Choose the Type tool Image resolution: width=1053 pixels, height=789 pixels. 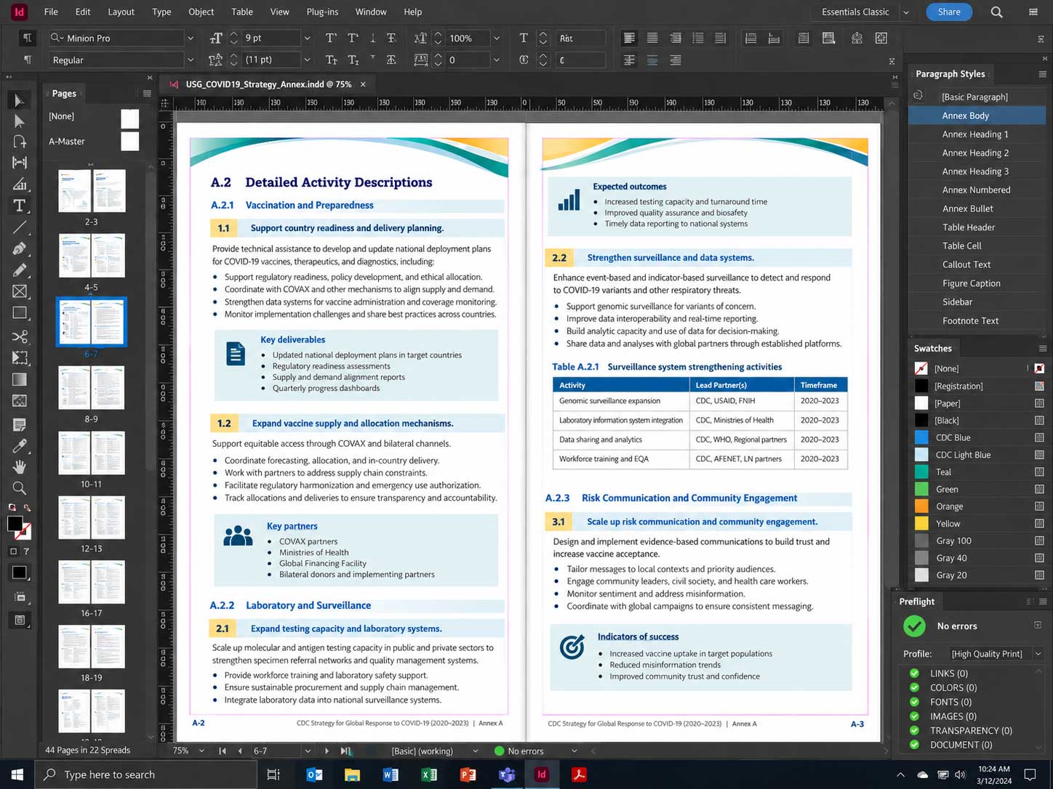pyautogui.click(x=20, y=206)
